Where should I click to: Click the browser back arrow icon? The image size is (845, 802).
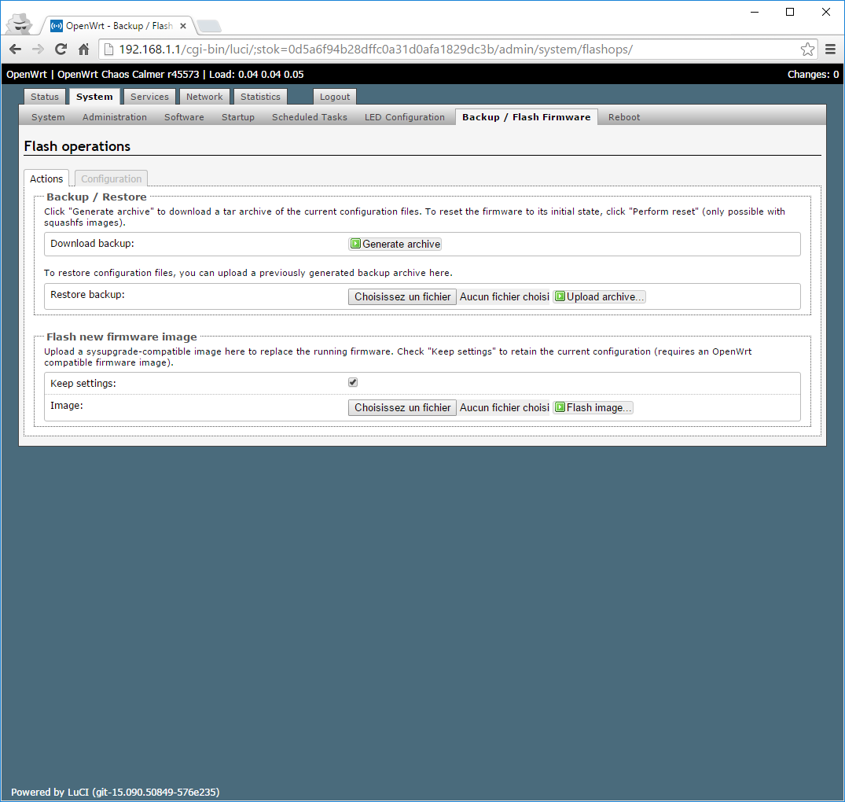coord(15,50)
